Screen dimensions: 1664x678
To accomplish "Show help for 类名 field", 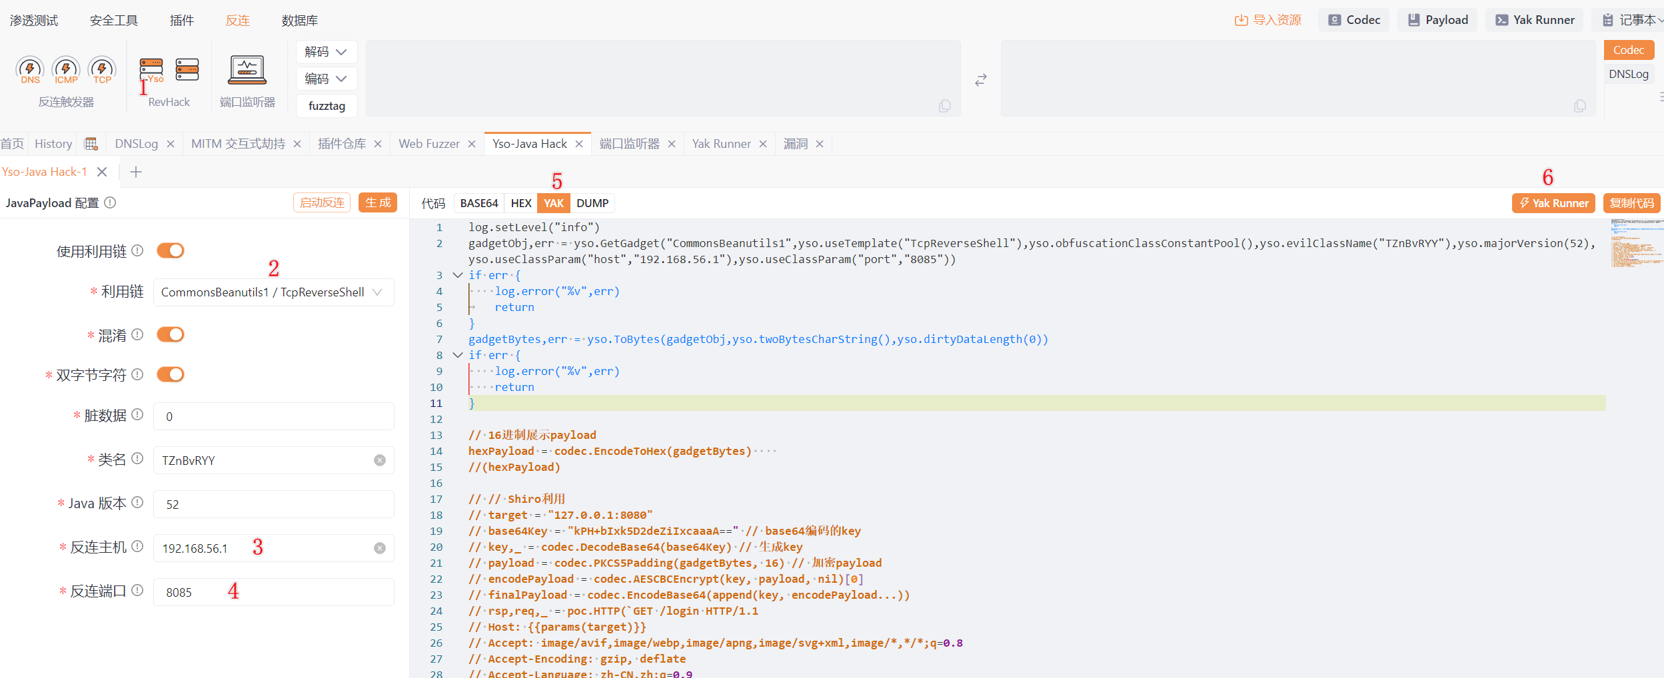I will tap(137, 458).
